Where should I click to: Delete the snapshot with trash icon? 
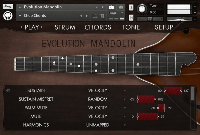coord(102,16)
